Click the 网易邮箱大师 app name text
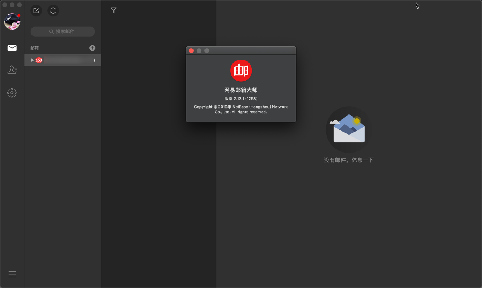This screenshot has width=482, height=288. point(241,90)
